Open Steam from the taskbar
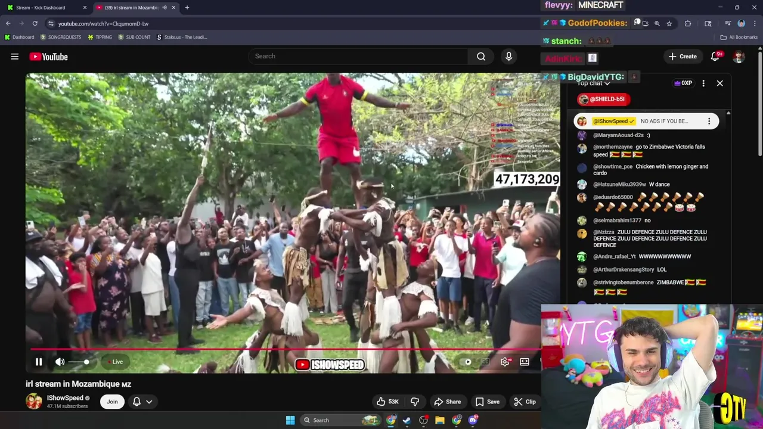The height and width of the screenshot is (429, 763). (x=407, y=420)
